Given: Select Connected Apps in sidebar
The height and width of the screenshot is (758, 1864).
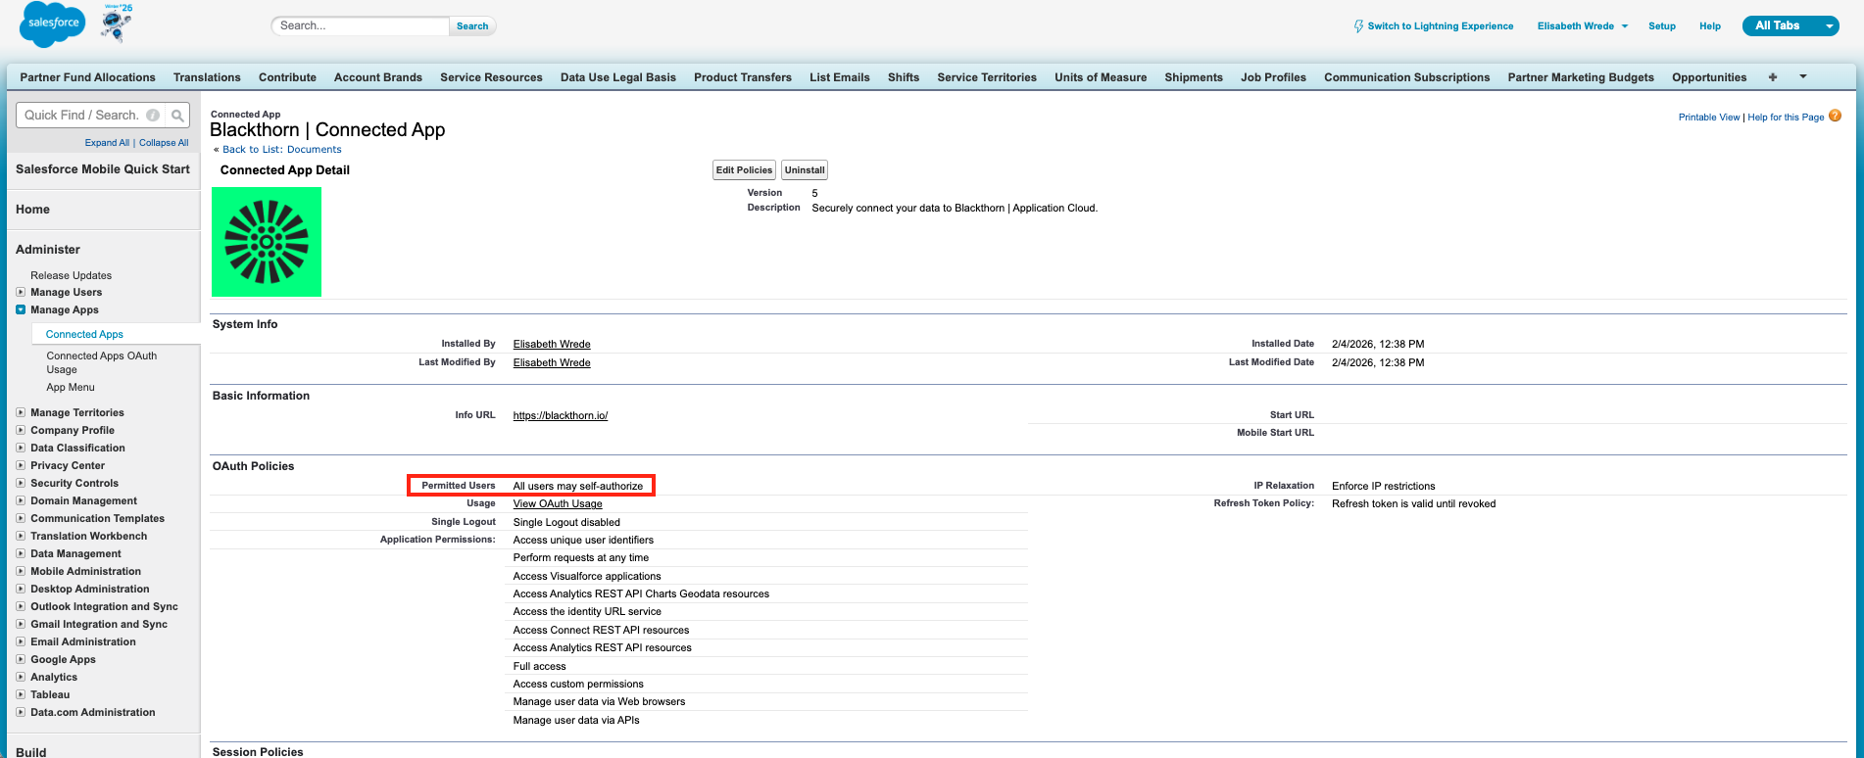Looking at the screenshot, I should pyautogui.click(x=84, y=335).
